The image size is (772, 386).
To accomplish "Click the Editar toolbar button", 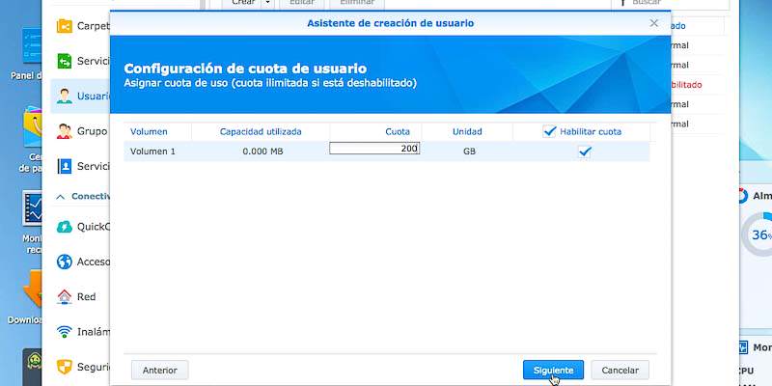I will (x=301, y=3).
